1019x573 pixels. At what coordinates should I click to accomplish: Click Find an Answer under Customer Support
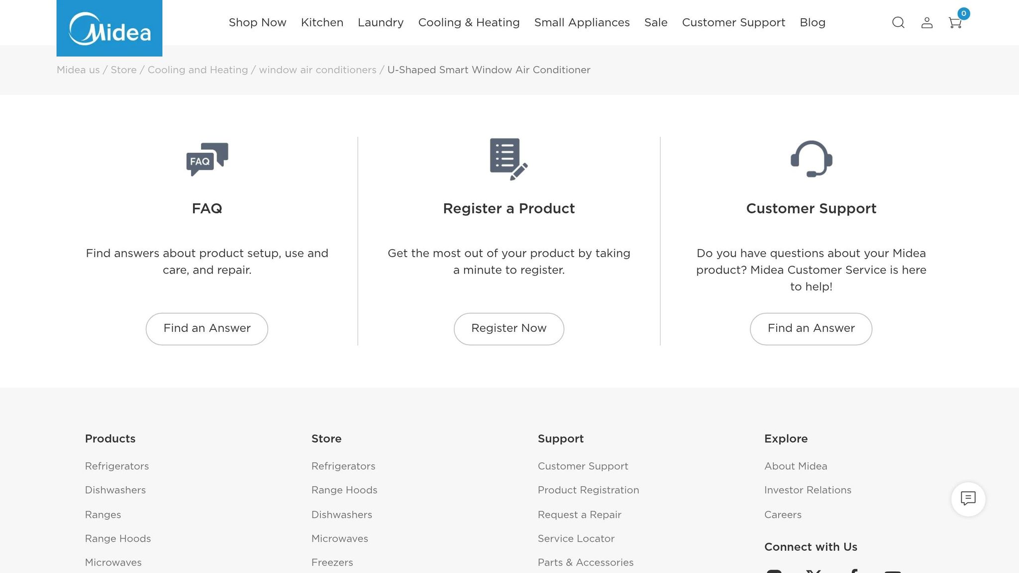[811, 329]
